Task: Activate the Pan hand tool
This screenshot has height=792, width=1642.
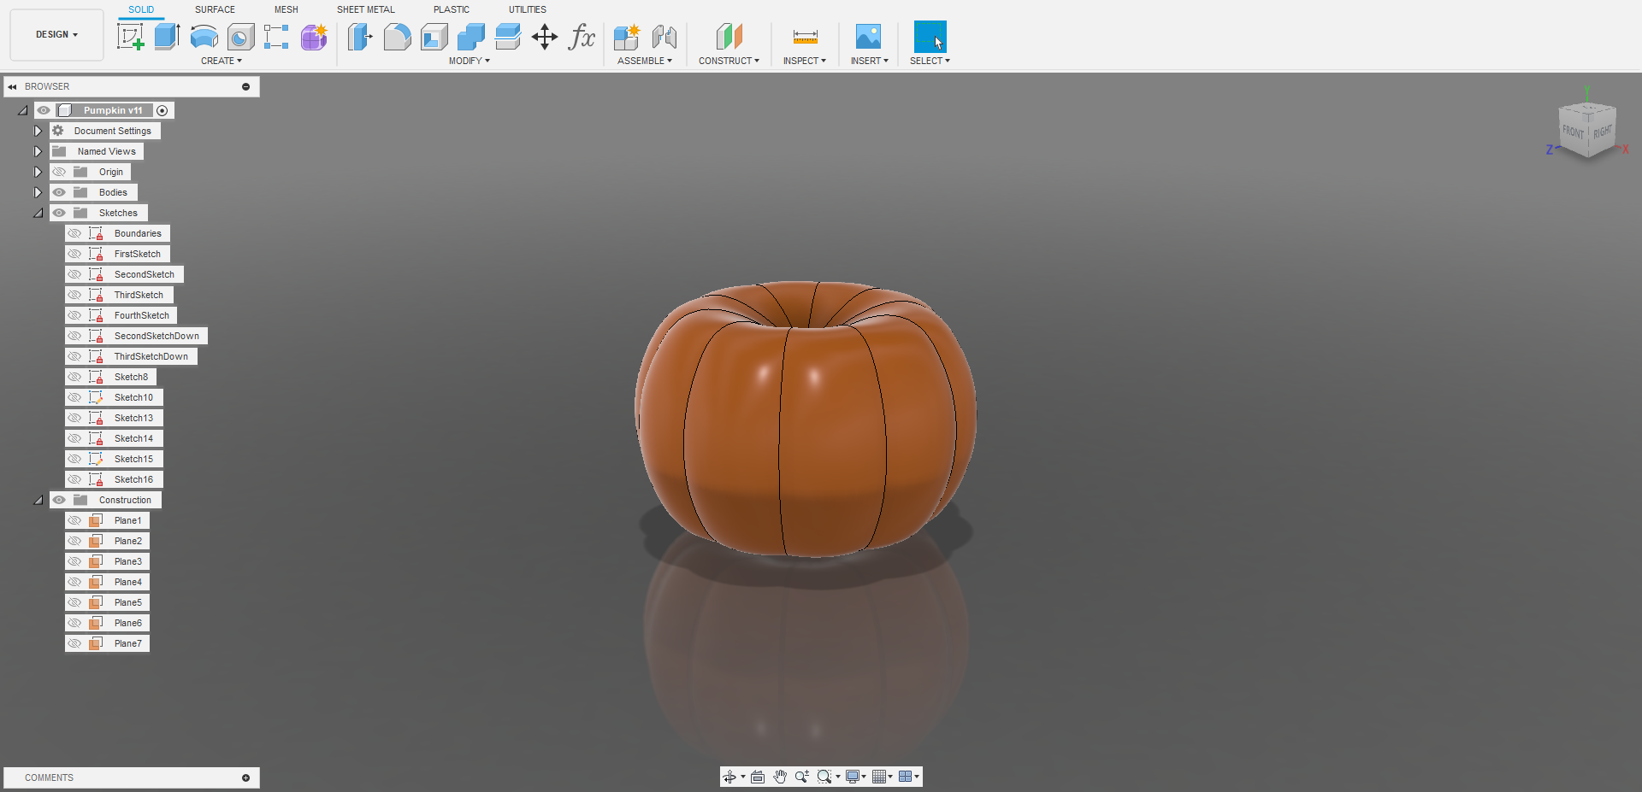Action: click(780, 777)
